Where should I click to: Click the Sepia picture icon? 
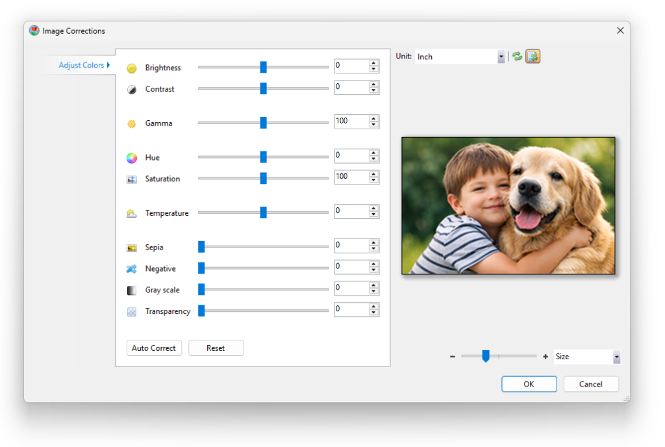[x=131, y=248]
